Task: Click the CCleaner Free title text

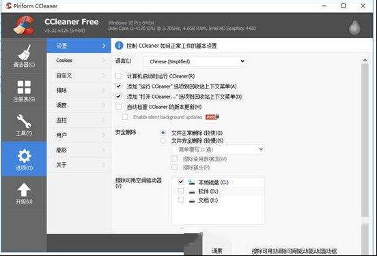Action: [72, 22]
